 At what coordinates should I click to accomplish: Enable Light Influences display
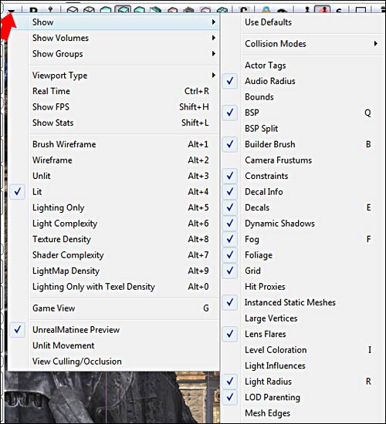pos(303,365)
